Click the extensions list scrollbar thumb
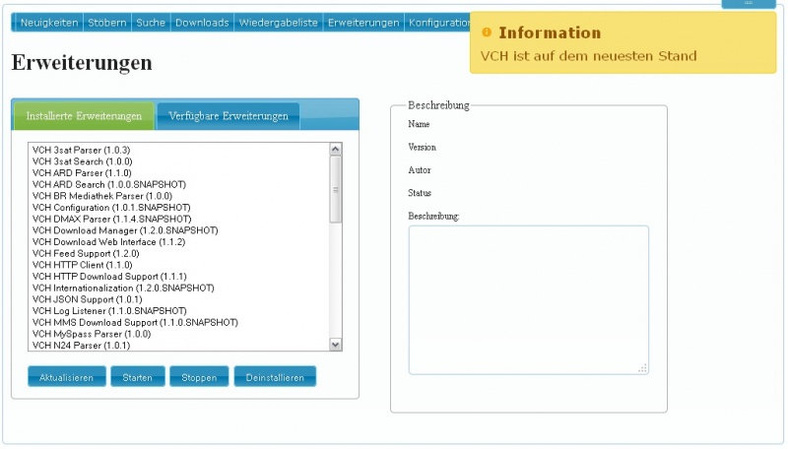Screen dimensions: 788x449 (x=335, y=189)
